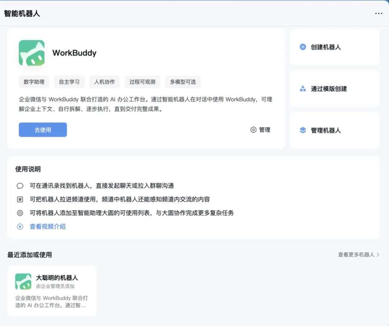Screen dimensions: 389x326
Task: Click the 大聪明的机器人 avatar icon
Action: point(23,281)
